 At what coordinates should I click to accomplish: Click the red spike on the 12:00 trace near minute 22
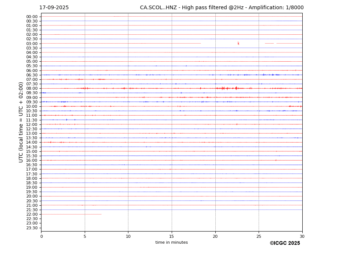pyautogui.click(x=237, y=124)
